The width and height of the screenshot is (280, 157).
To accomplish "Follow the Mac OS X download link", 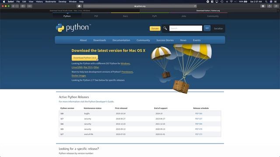I will [x=88, y=67].
